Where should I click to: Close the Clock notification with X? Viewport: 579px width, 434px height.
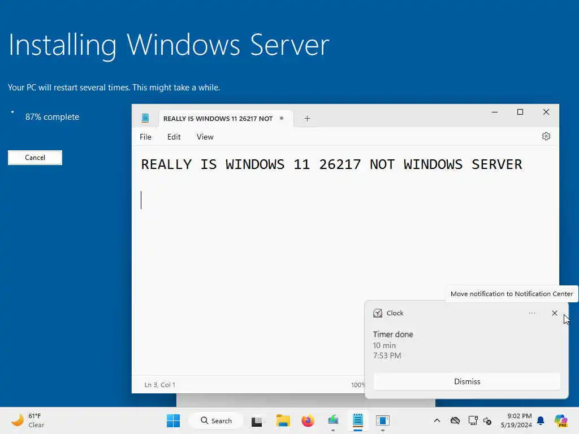(x=555, y=313)
